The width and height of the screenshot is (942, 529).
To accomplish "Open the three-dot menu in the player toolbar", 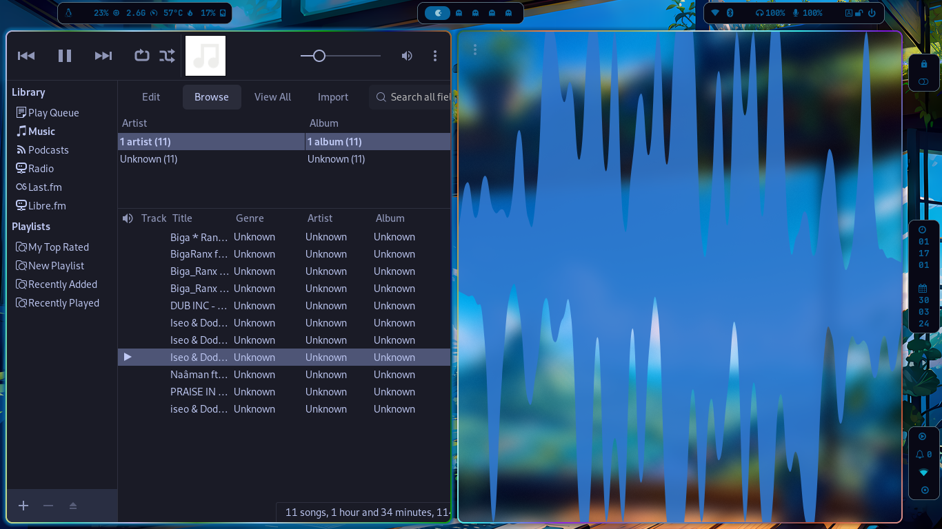I will (435, 56).
